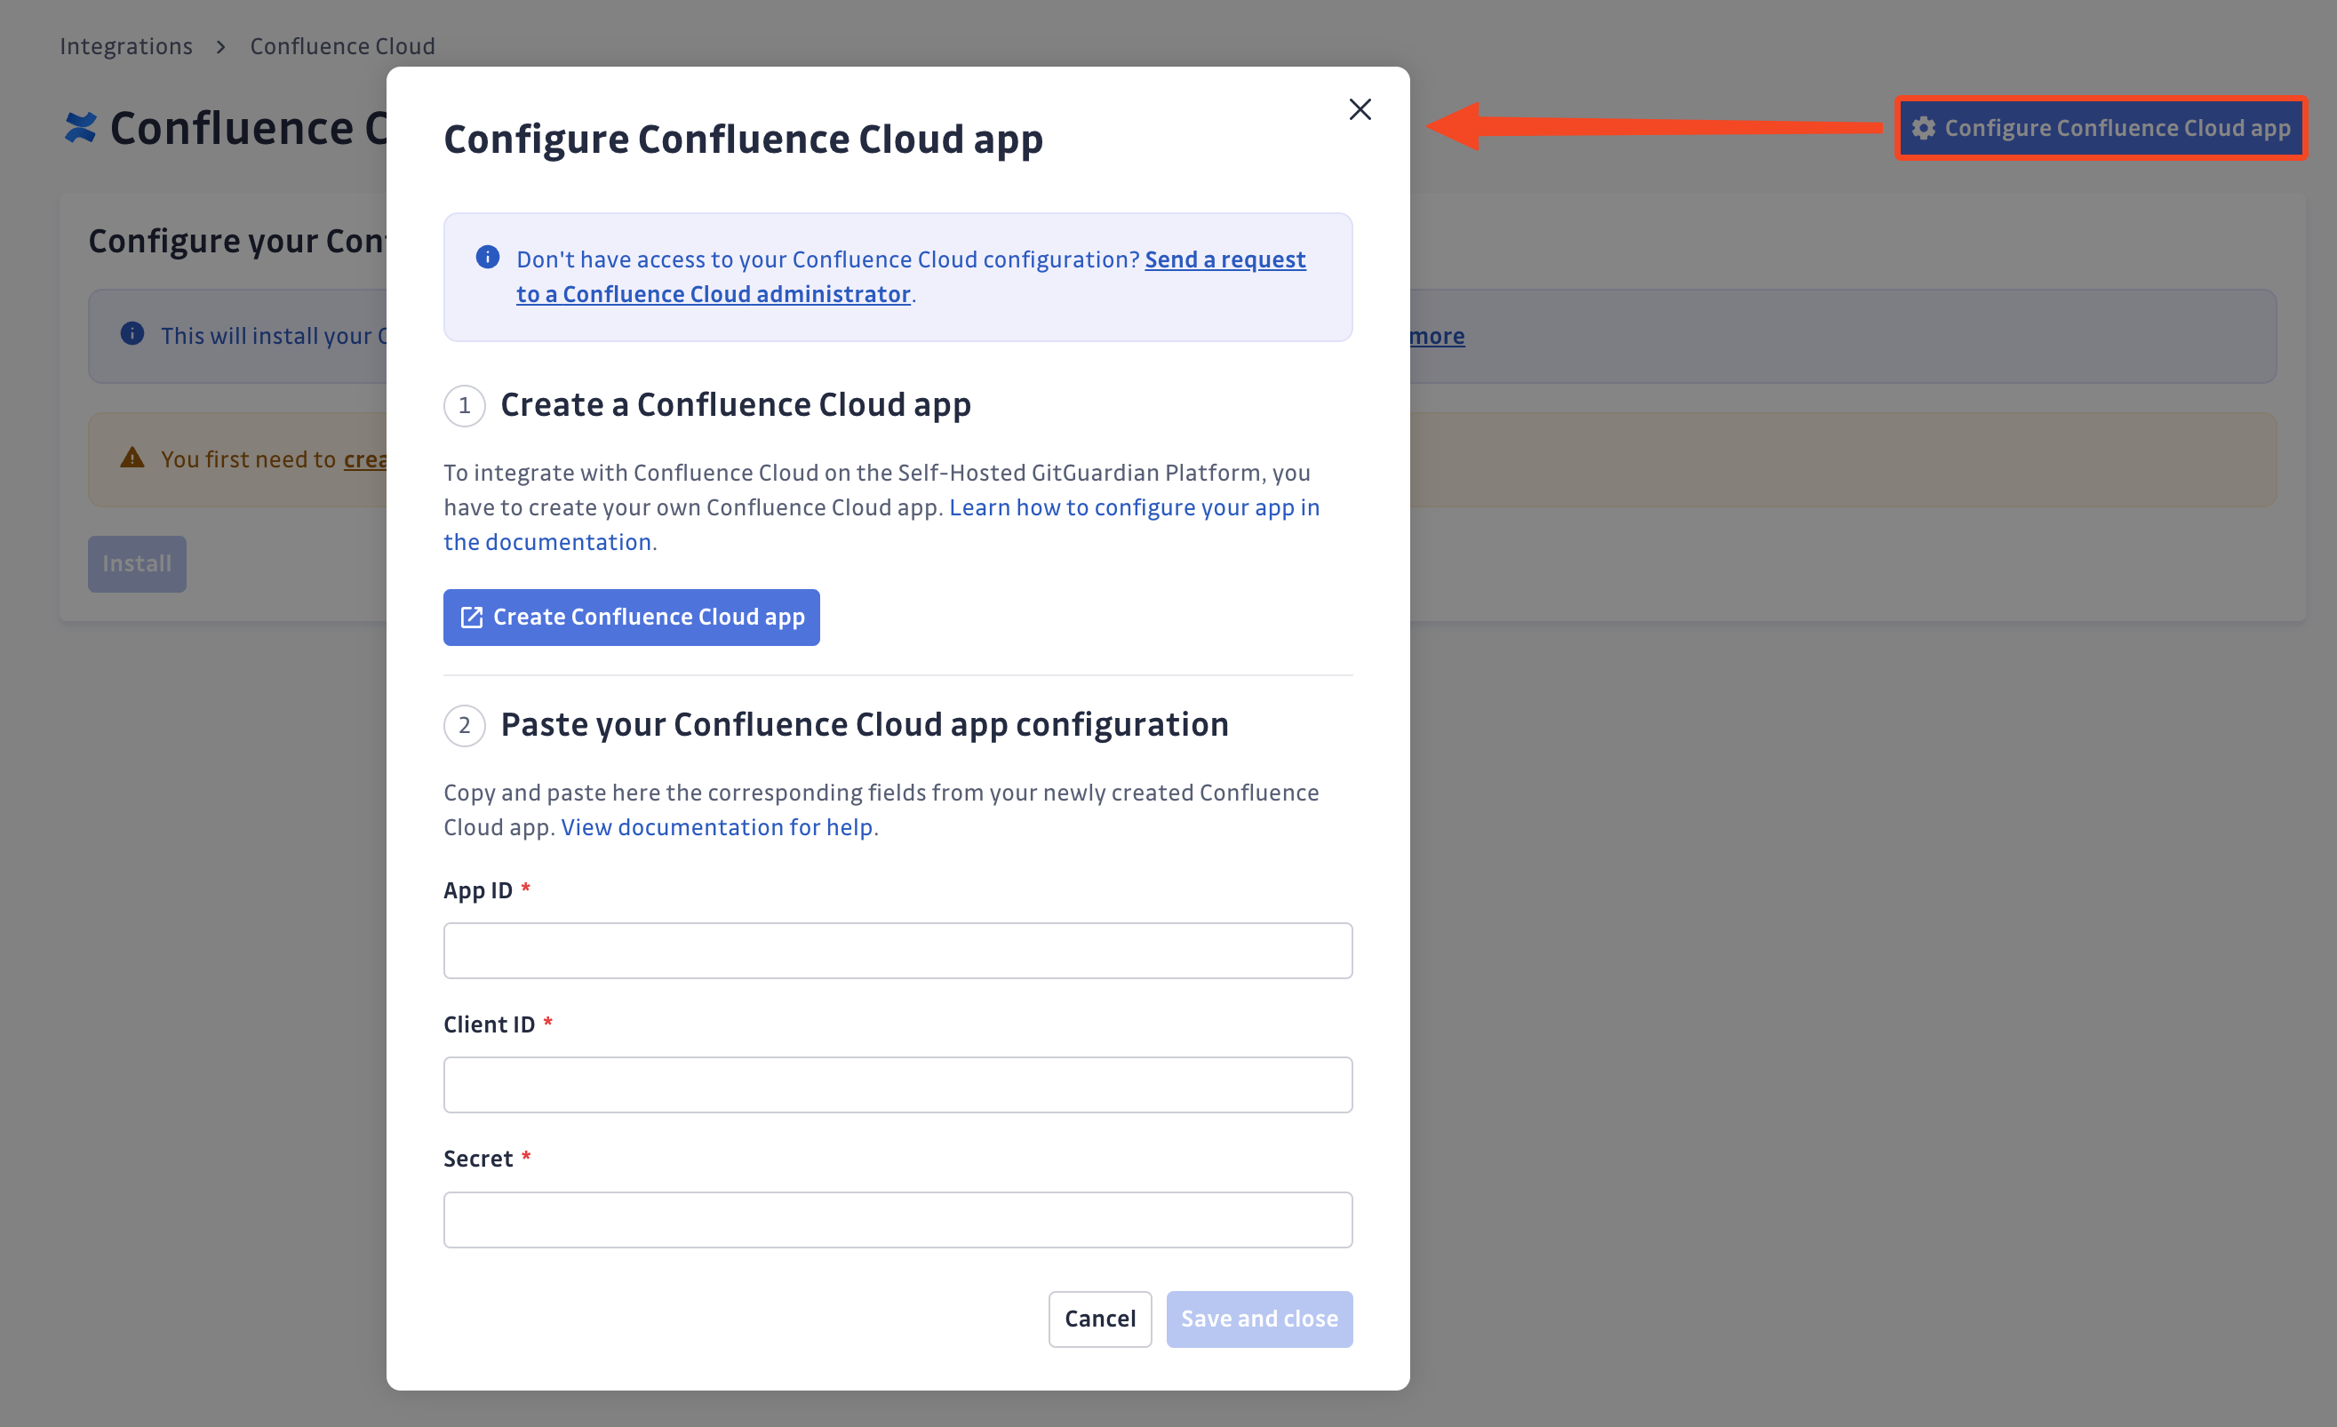
Task: Click the 'Secret' field label
Action: tap(478, 1159)
